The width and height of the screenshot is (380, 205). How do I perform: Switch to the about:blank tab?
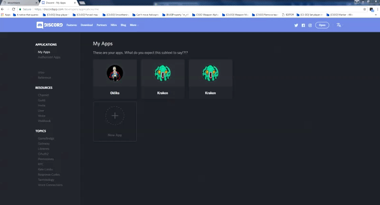(19, 3)
